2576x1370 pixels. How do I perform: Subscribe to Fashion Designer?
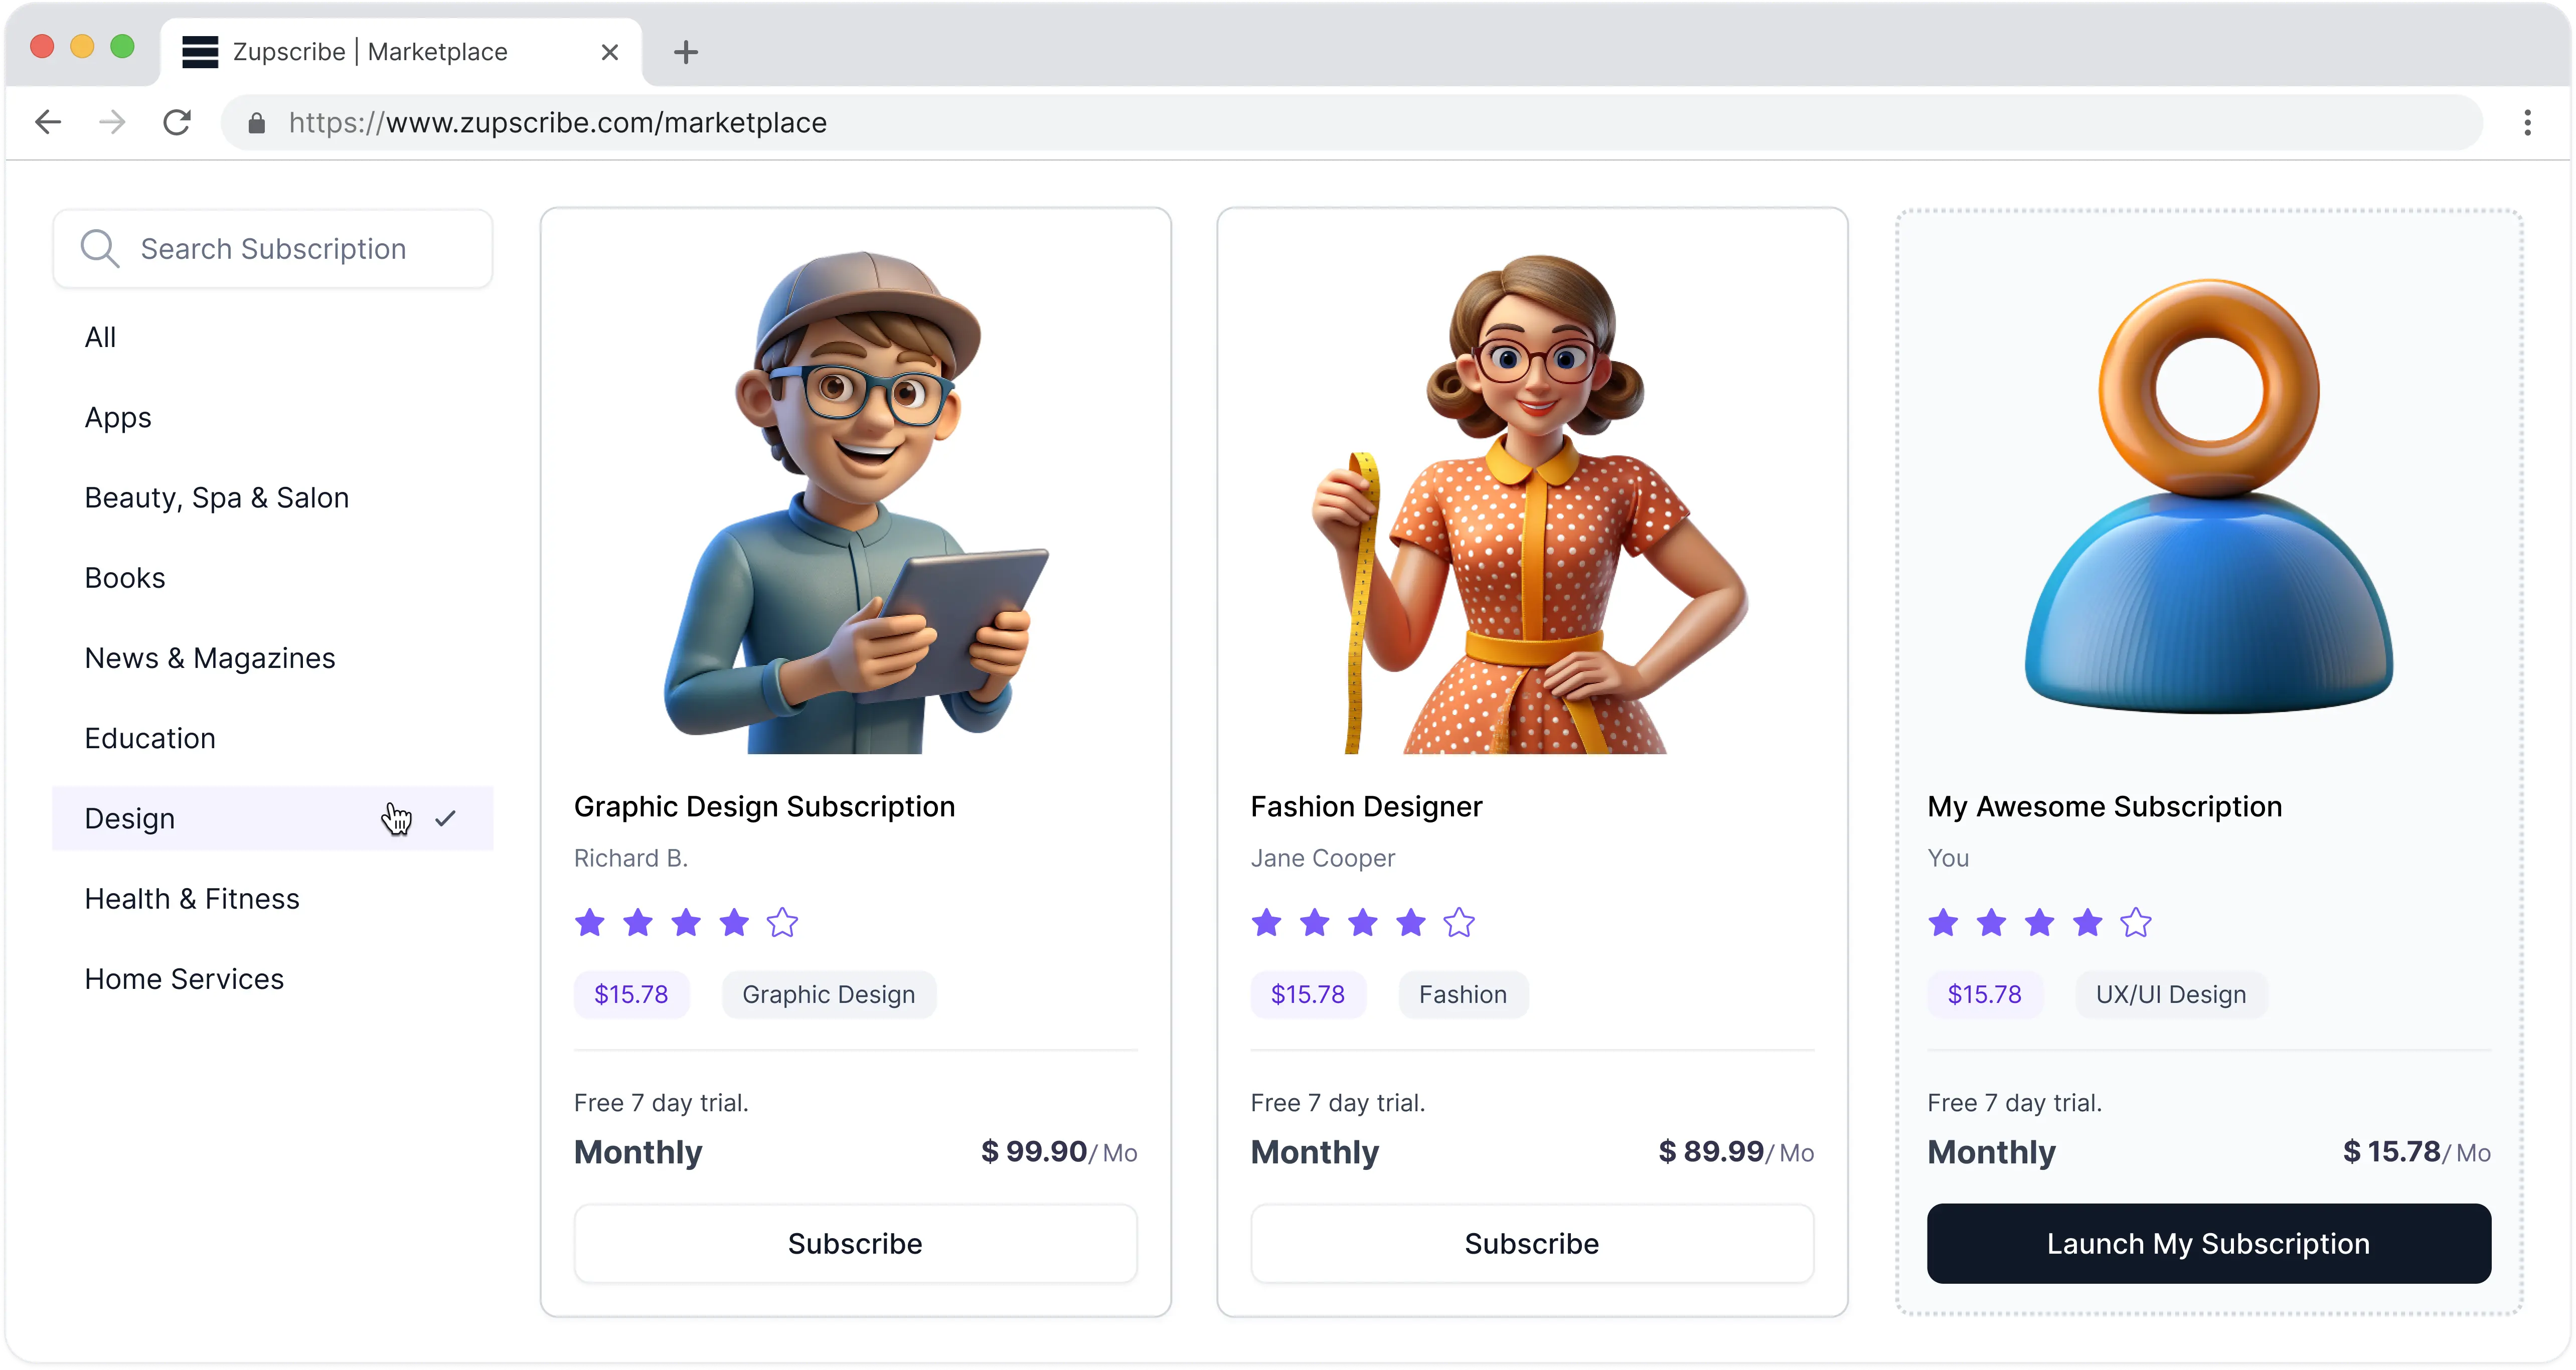(x=1531, y=1243)
